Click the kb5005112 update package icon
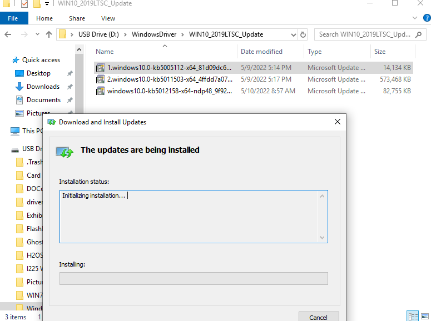Viewport: 431px width, 321px height. [100, 68]
